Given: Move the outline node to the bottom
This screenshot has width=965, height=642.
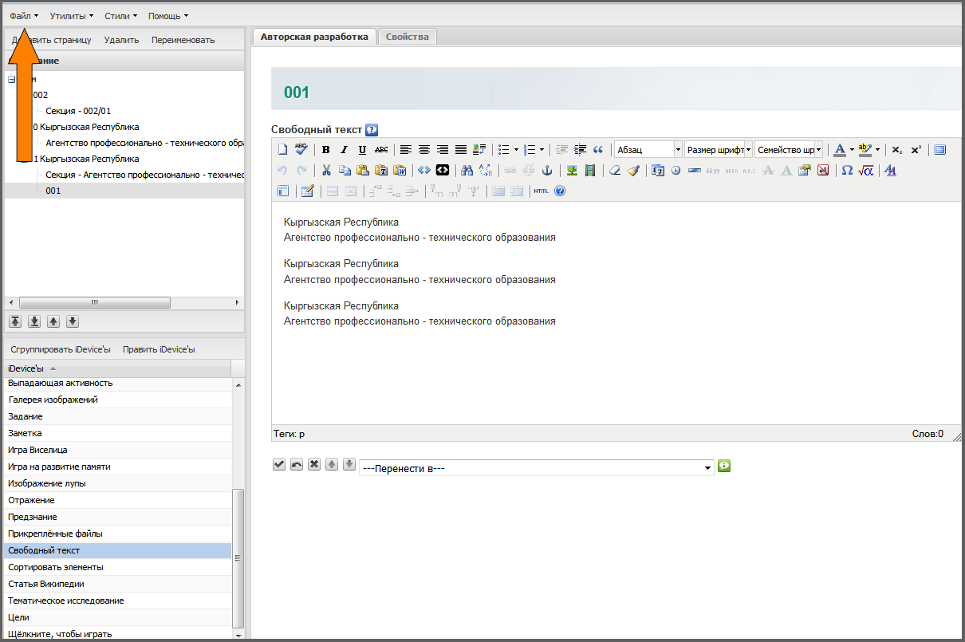Looking at the screenshot, I should coord(34,321).
